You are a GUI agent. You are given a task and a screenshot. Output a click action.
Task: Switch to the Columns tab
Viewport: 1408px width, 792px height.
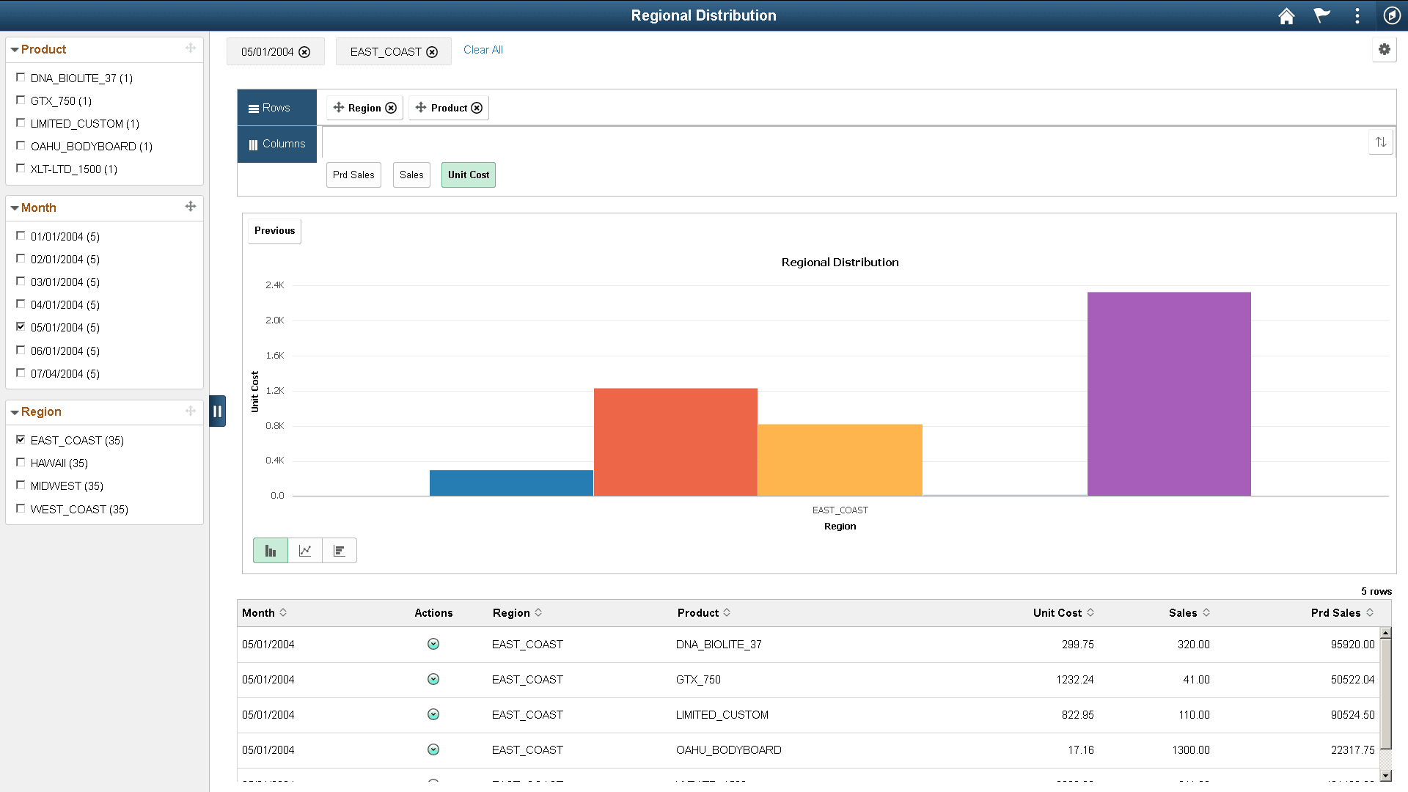point(276,144)
